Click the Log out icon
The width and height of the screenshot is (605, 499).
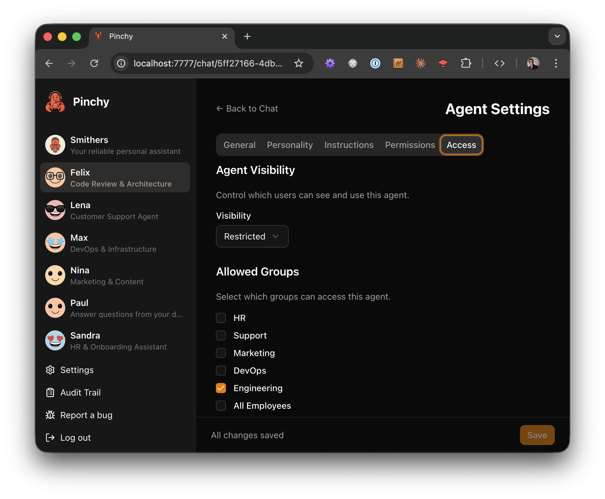click(50, 438)
